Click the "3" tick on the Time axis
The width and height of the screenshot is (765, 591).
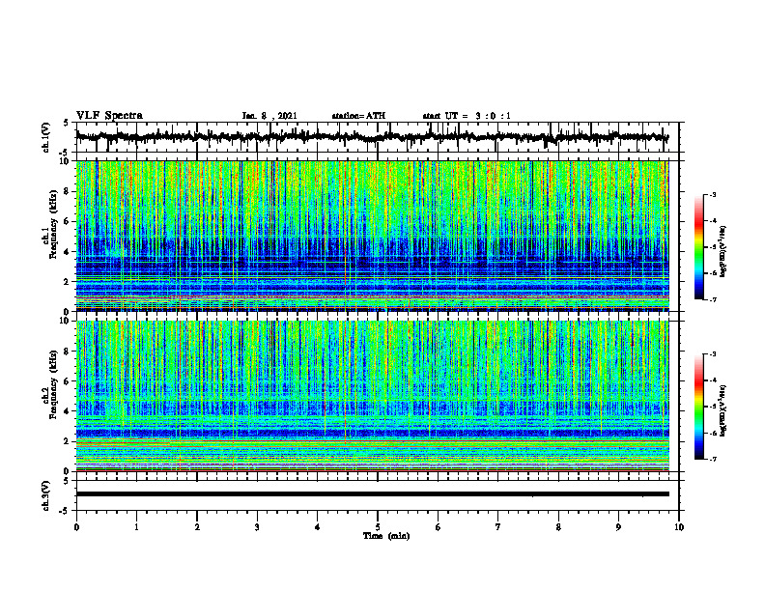257,527
